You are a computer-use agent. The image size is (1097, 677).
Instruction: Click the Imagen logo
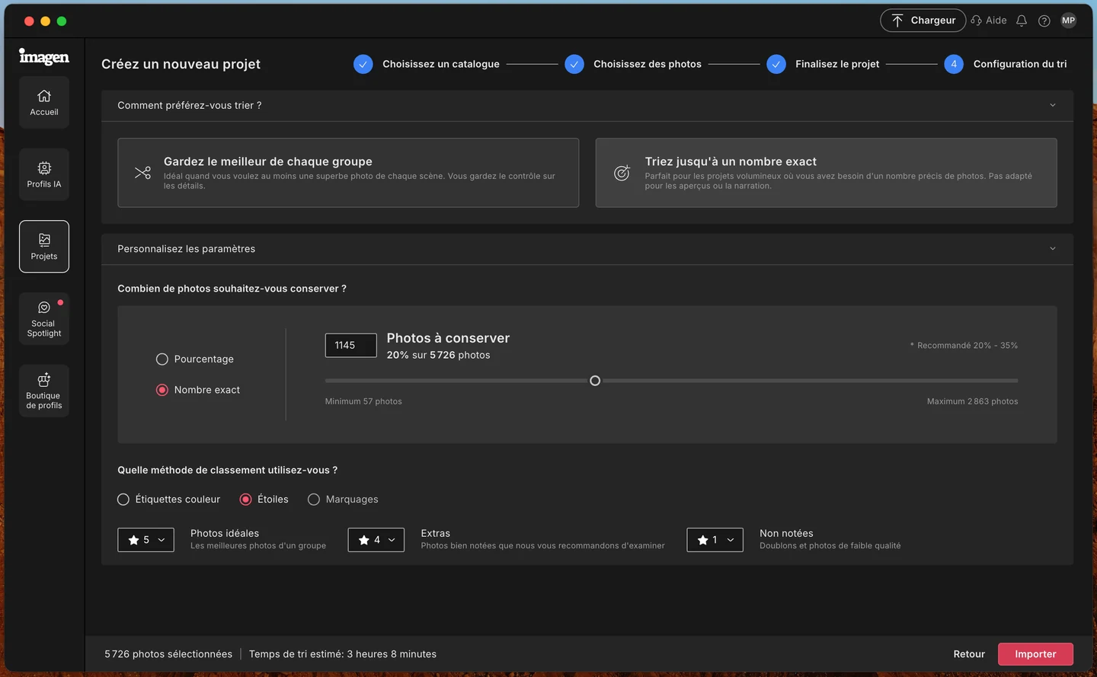point(44,56)
